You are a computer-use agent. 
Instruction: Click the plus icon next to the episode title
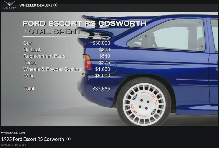[x=68, y=139]
